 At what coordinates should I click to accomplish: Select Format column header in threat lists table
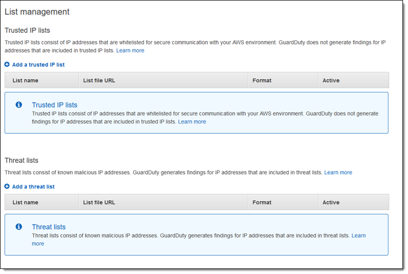pos(262,202)
